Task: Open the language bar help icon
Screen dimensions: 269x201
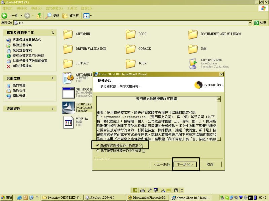Action: (176, 190)
